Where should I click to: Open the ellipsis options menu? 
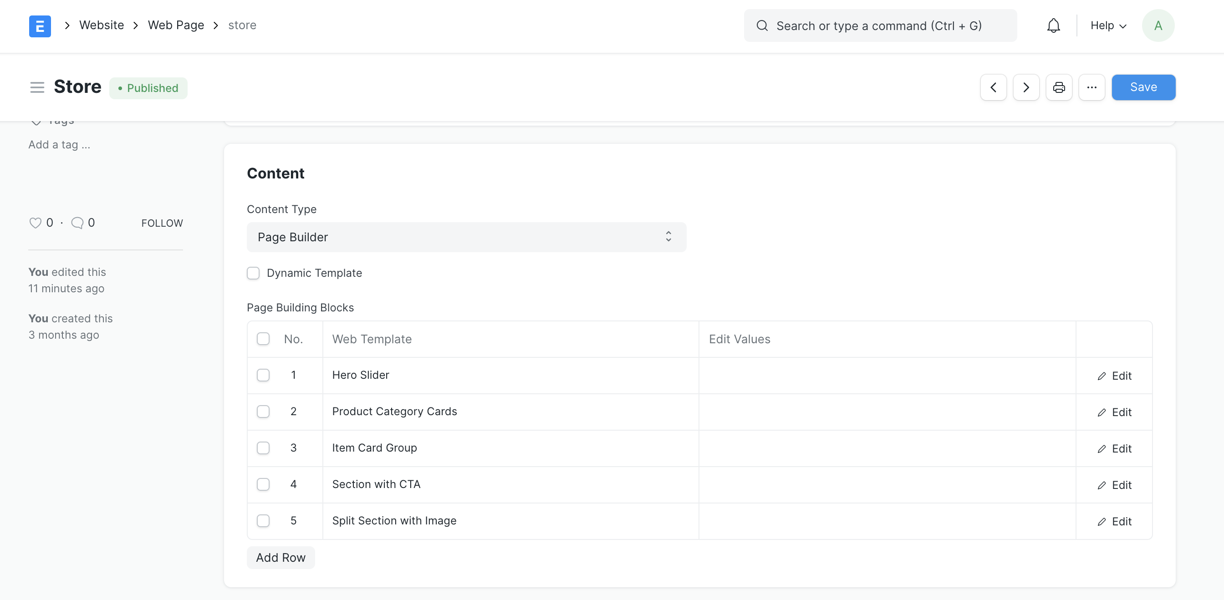tap(1091, 87)
